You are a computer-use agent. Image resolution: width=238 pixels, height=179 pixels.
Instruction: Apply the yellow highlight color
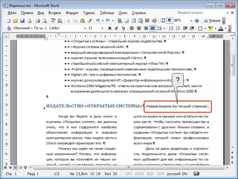point(211,28)
